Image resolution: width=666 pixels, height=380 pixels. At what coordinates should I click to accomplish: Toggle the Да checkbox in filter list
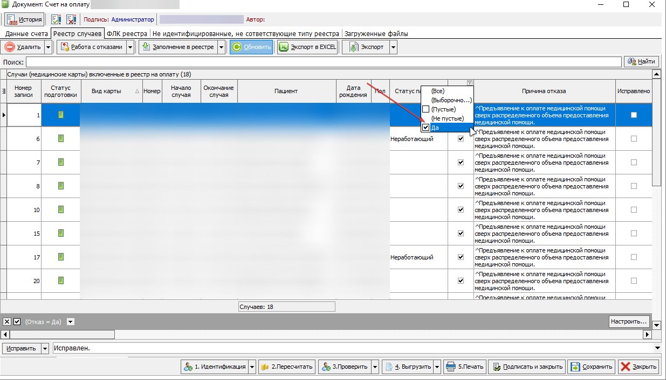pos(426,128)
